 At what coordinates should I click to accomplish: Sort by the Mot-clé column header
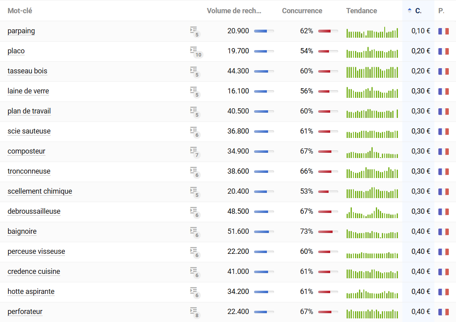coord(20,11)
